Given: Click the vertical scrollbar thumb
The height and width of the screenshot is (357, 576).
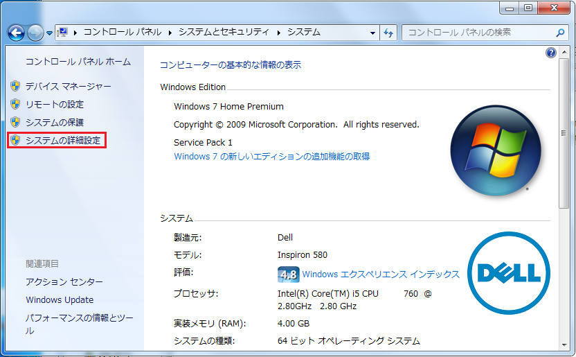Looking at the screenshot, I should point(564,133).
